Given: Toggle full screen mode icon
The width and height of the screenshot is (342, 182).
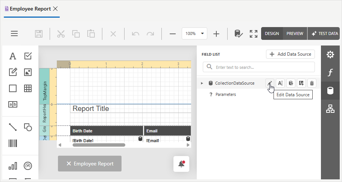Looking at the screenshot, I should (254, 34).
